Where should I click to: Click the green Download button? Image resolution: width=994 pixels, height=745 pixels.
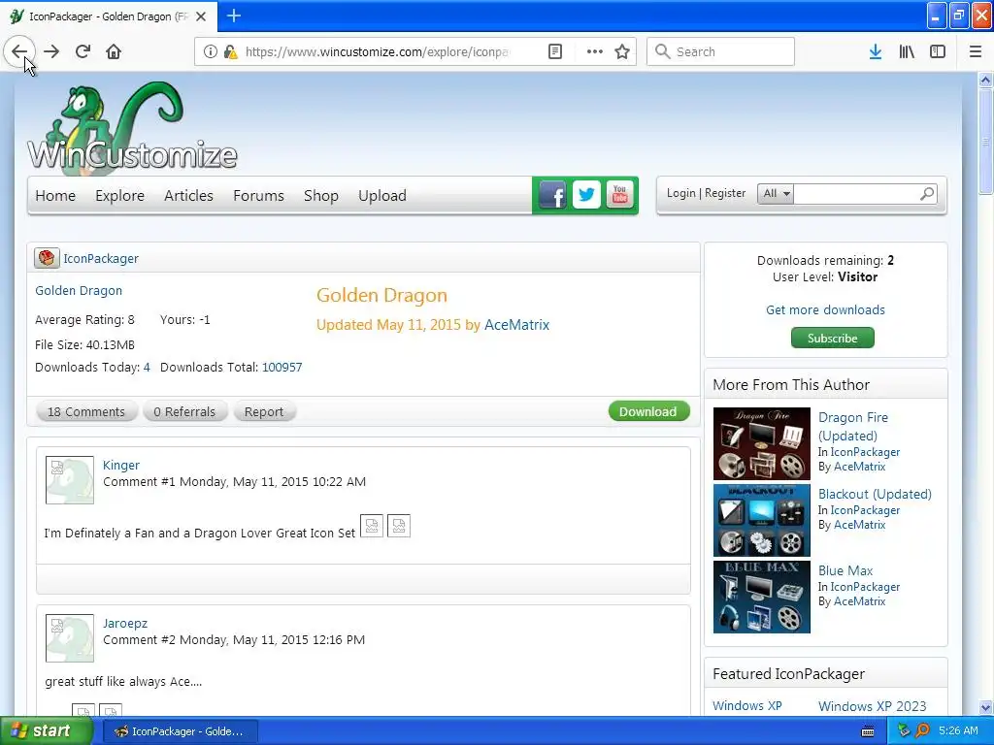pos(648,411)
